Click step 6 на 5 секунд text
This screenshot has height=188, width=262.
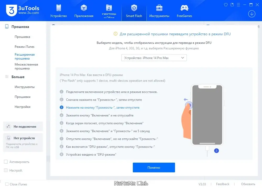tap(108, 131)
